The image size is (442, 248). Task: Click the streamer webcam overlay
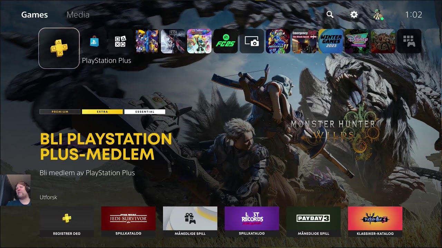[x=16, y=190]
